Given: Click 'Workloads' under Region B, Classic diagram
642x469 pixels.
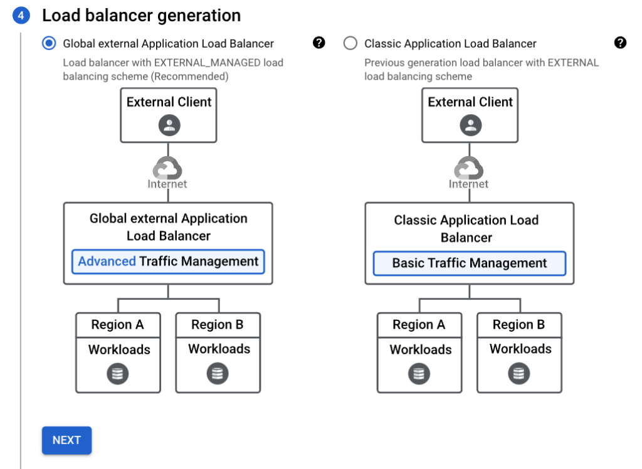Looking at the screenshot, I should click(520, 349).
